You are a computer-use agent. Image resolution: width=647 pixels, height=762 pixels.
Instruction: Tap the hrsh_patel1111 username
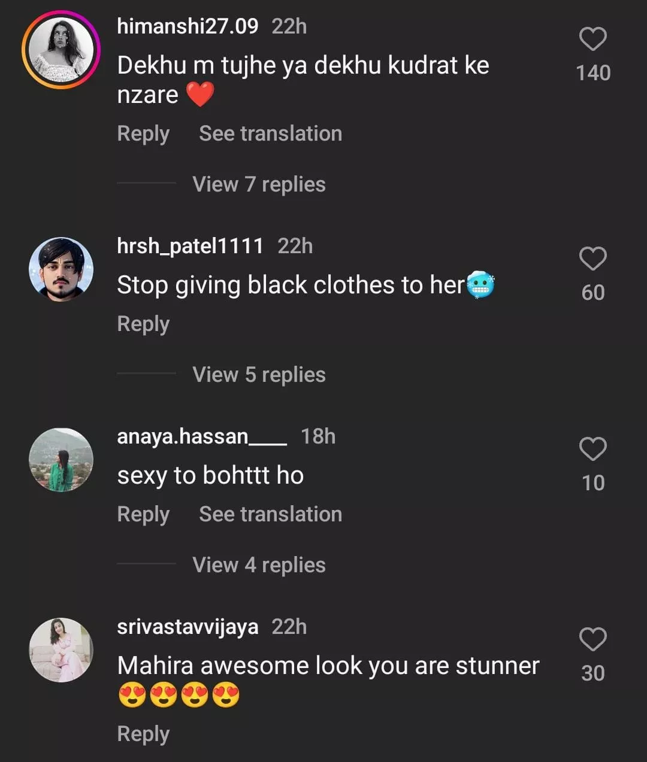click(190, 246)
